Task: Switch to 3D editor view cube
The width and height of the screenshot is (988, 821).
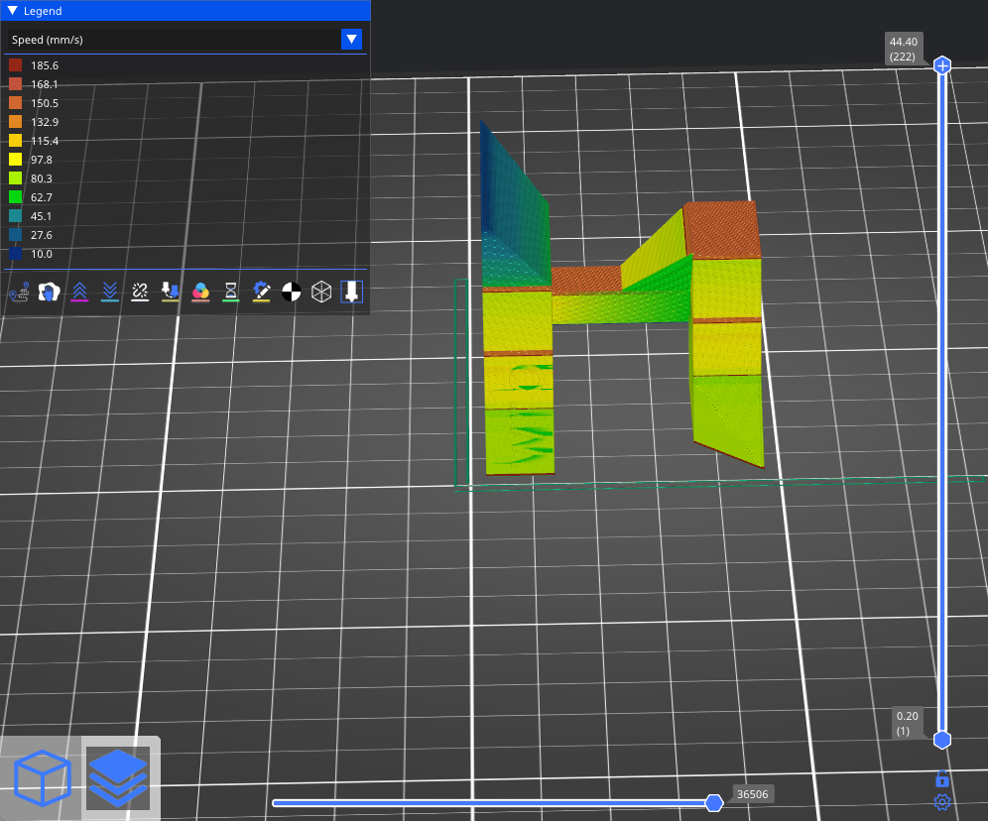Action: [42, 778]
